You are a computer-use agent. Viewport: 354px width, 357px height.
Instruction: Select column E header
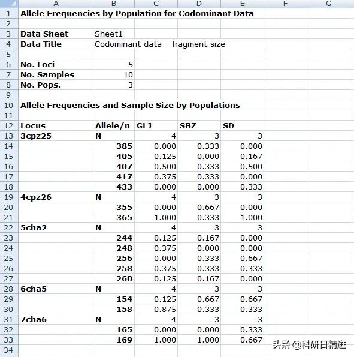click(x=243, y=4)
